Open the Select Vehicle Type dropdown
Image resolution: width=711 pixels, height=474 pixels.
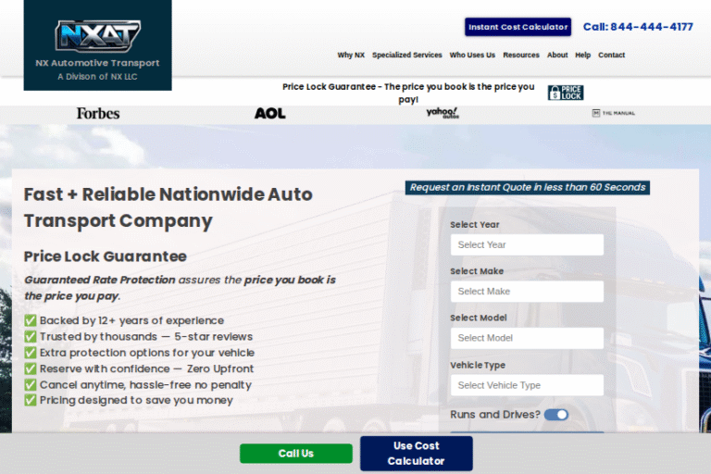[526, 385]
